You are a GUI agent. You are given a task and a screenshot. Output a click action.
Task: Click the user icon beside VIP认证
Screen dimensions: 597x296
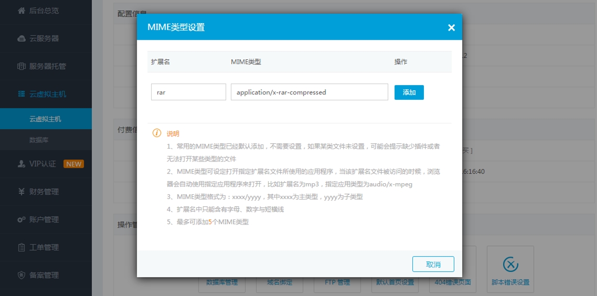coord(22,164)
